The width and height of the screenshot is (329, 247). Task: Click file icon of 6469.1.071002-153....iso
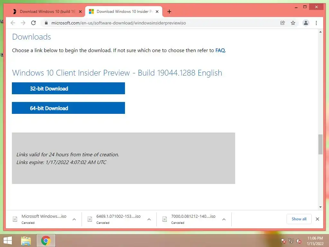click(90, 219)
